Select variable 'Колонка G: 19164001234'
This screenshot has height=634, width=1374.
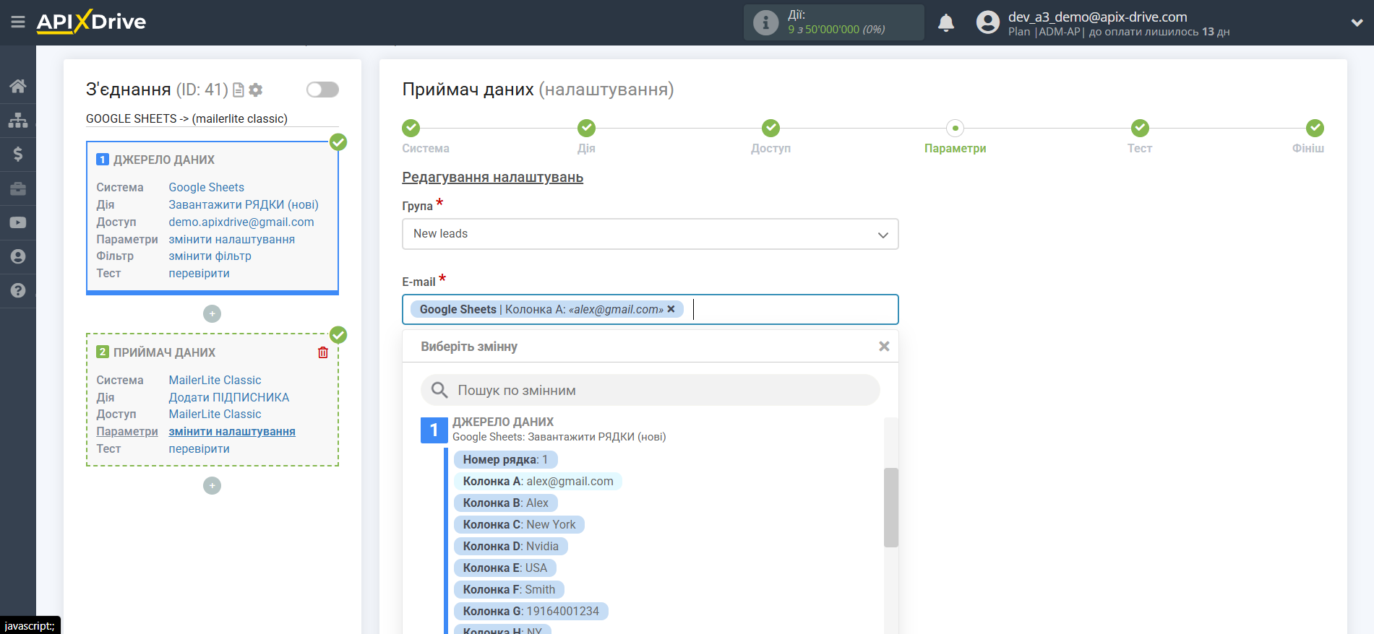531,611
